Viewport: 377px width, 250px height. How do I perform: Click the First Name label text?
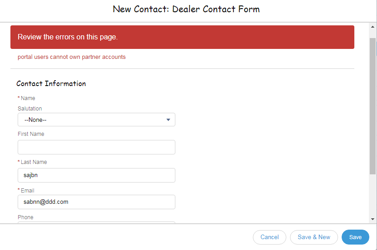31,134
